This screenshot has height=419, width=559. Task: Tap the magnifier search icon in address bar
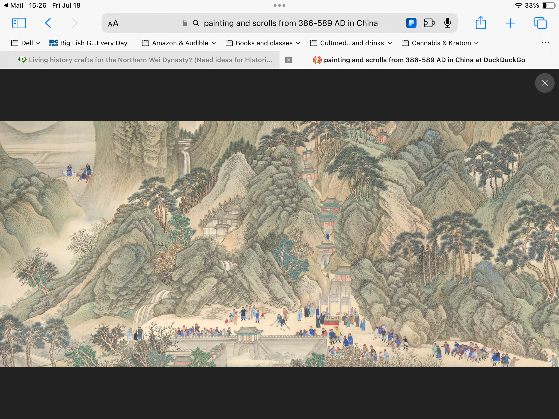[x=196, y=23]
